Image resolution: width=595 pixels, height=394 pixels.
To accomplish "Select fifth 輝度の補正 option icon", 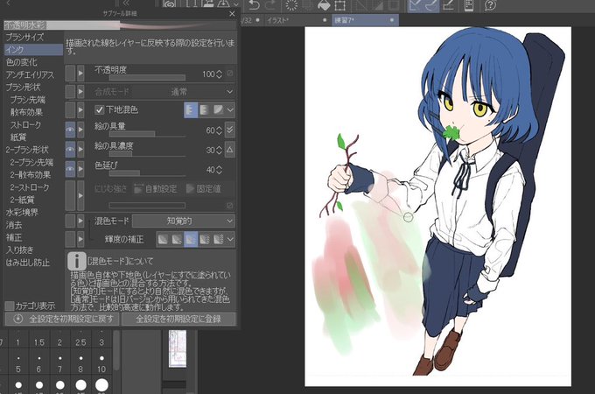I will 218,240.
